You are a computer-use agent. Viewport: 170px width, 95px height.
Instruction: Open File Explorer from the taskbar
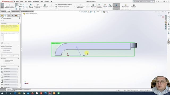(19, 93)
